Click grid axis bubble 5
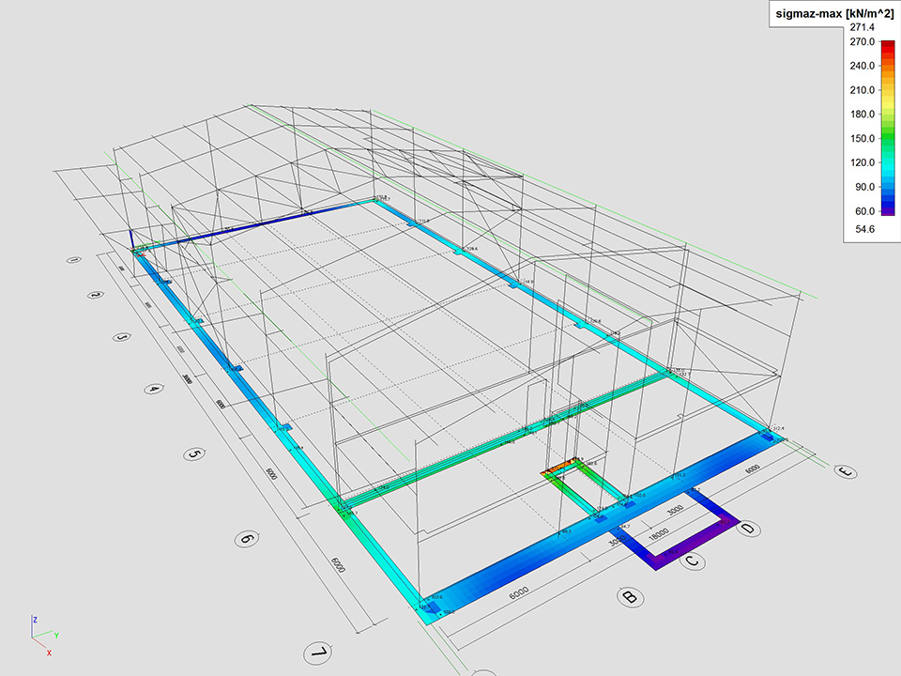Screen dimensions: 901x676 coord(194,454)
